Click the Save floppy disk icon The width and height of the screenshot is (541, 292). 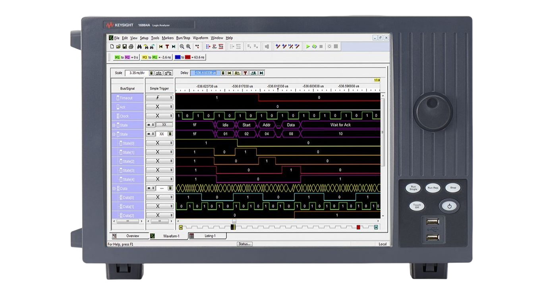click(124, 46)
